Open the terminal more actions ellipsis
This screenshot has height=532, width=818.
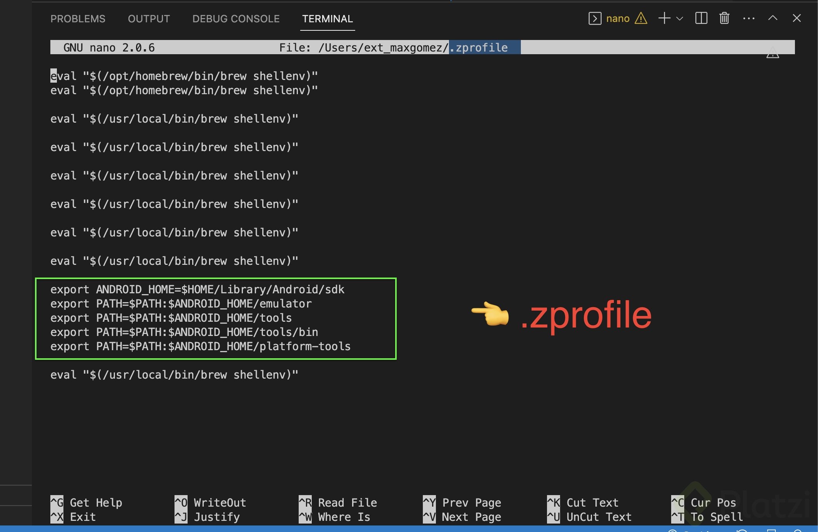pyautogui.click(x=748, y=18)
